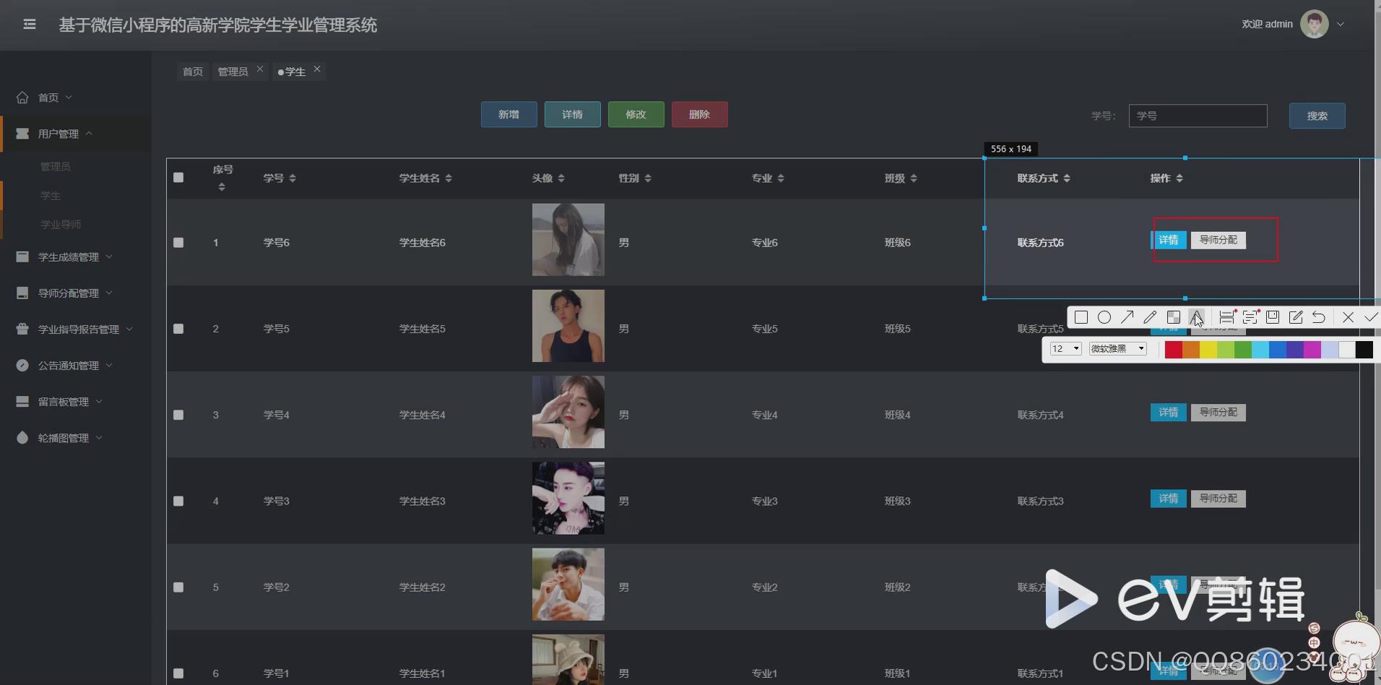Click the long screenshot capture icon
Image resolution: width=1381 pixels, height=685 pixels.
click(1226, 317)
